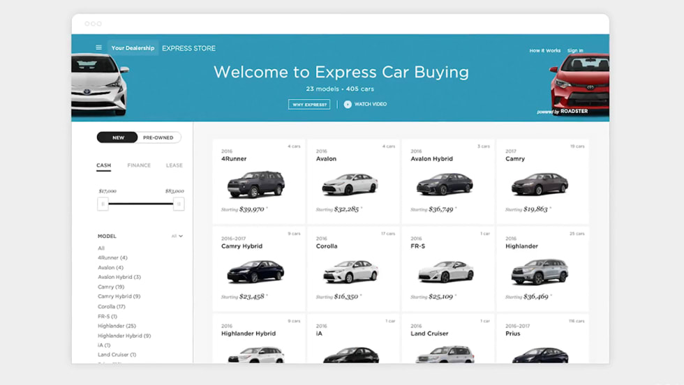Screen dimensions: 684x385
Task: Click the maximum price slider handle
Action: [179, 204]
